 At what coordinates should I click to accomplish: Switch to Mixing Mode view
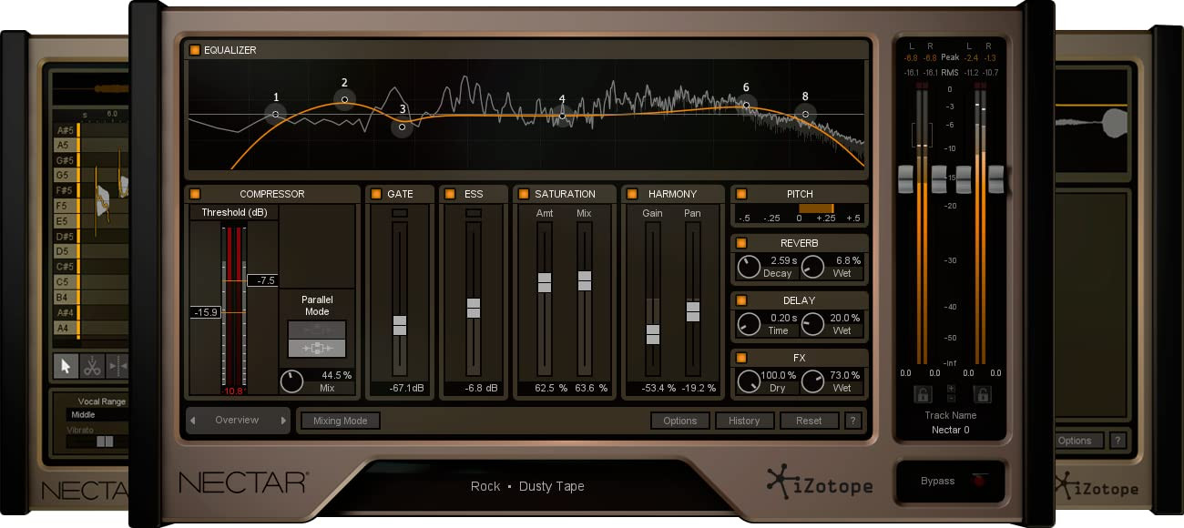pyautogui.click(x=340, y=421)
